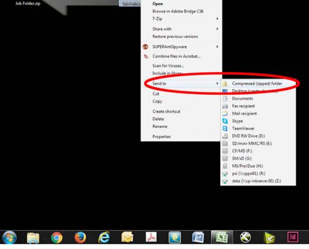
Task: Open Outlook mail icon on taskbar
Action: pos(127,237)
